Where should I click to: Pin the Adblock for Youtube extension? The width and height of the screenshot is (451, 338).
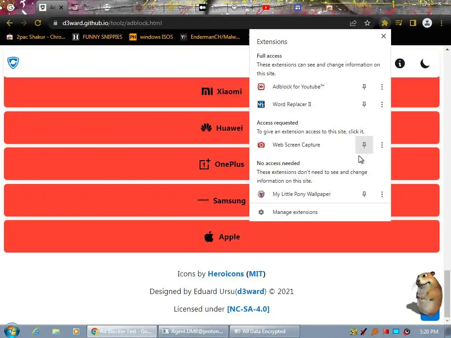point(364,87)
